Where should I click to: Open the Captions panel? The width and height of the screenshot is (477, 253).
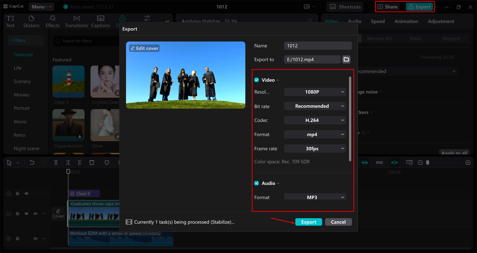coord(101,21)
